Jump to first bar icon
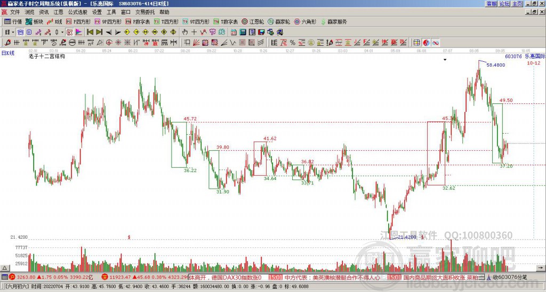Image resolution: width=546 pixels, height=292 pixels. pos(90,33)
